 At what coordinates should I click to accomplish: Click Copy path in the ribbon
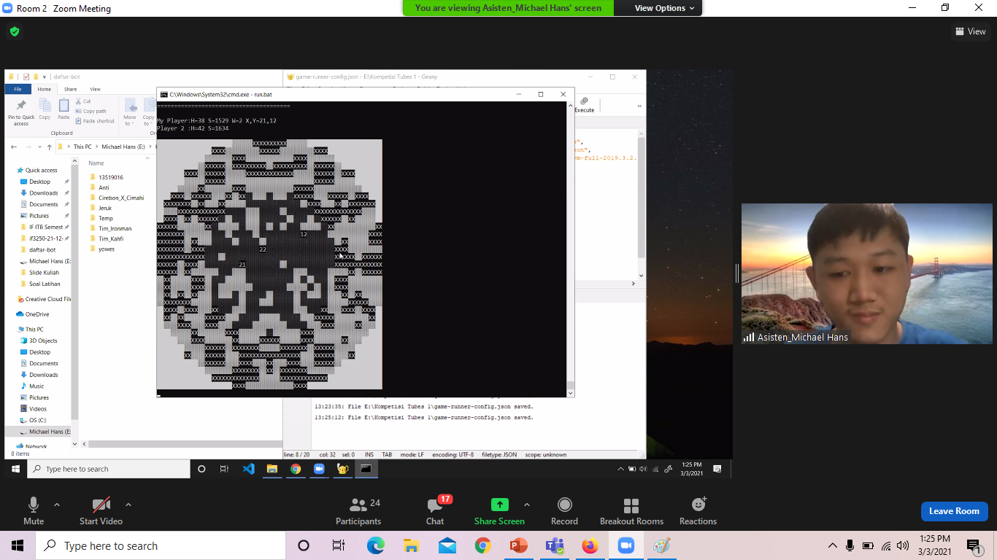90,112
